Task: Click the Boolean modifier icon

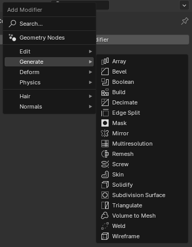Action: click(105, 82)
